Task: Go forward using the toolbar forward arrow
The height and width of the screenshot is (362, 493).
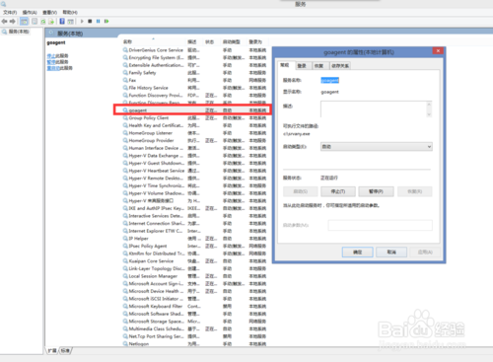Action: pos(13,22)
